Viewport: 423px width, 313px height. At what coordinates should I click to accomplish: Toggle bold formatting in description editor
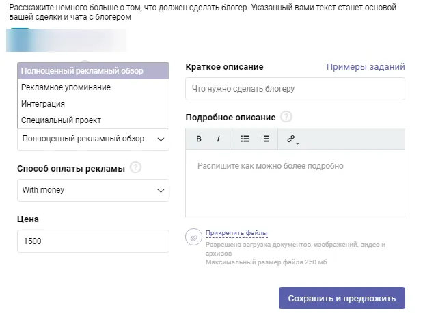point(199,139)
